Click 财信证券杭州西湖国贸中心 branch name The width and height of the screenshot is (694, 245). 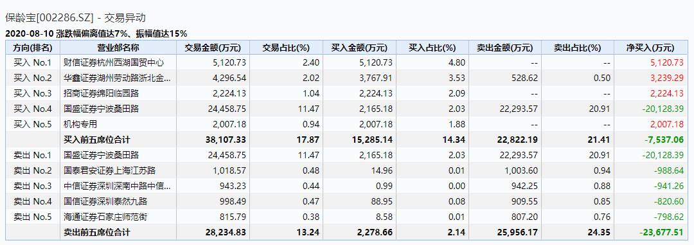(x=114, y=62)
